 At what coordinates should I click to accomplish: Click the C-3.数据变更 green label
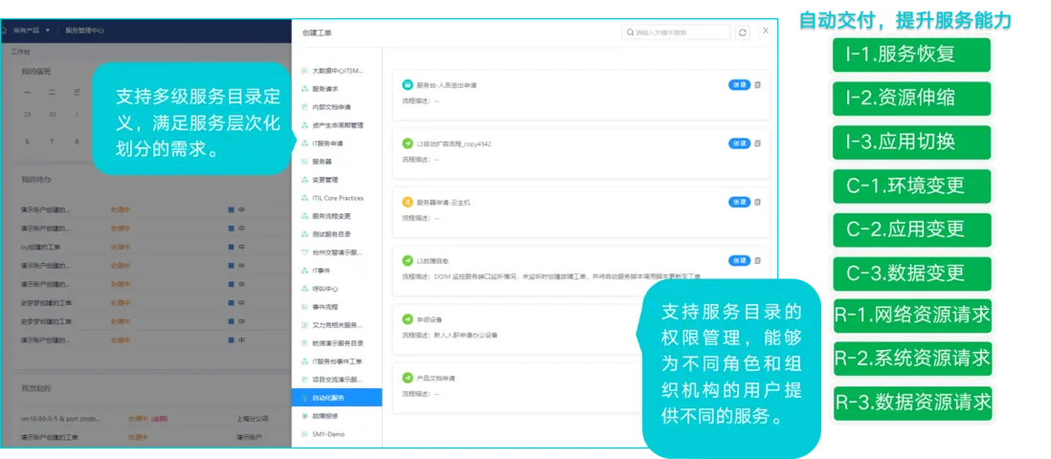(x=911, y=273)
